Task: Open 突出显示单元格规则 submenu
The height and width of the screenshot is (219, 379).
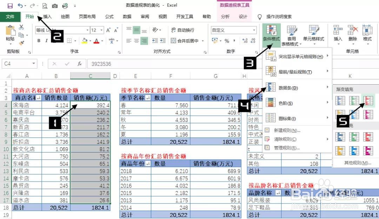Action: point(297,56)
